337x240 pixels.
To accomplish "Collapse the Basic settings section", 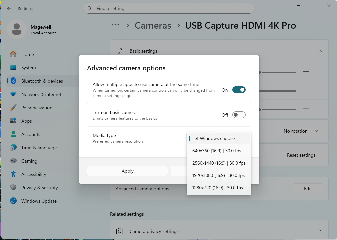I will click(320, 51).
